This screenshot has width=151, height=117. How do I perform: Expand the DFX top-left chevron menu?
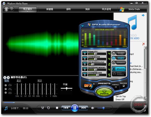tap(83, 26)
